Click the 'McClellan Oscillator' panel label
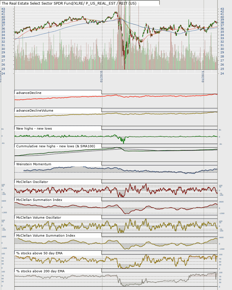232x290 pixels. tap(32, 182)
